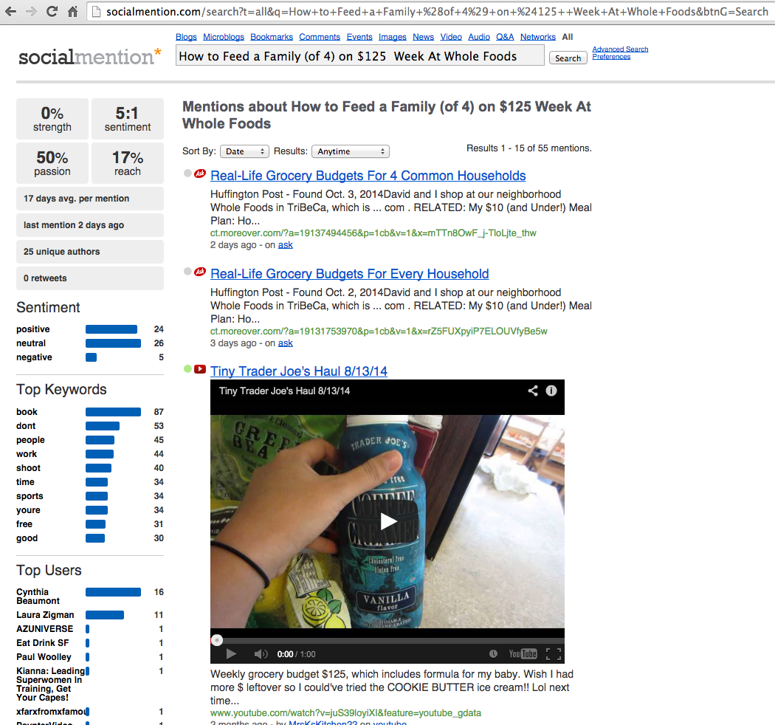Switch to the Blogs search category
775x725 pixels.
[186, 37]
